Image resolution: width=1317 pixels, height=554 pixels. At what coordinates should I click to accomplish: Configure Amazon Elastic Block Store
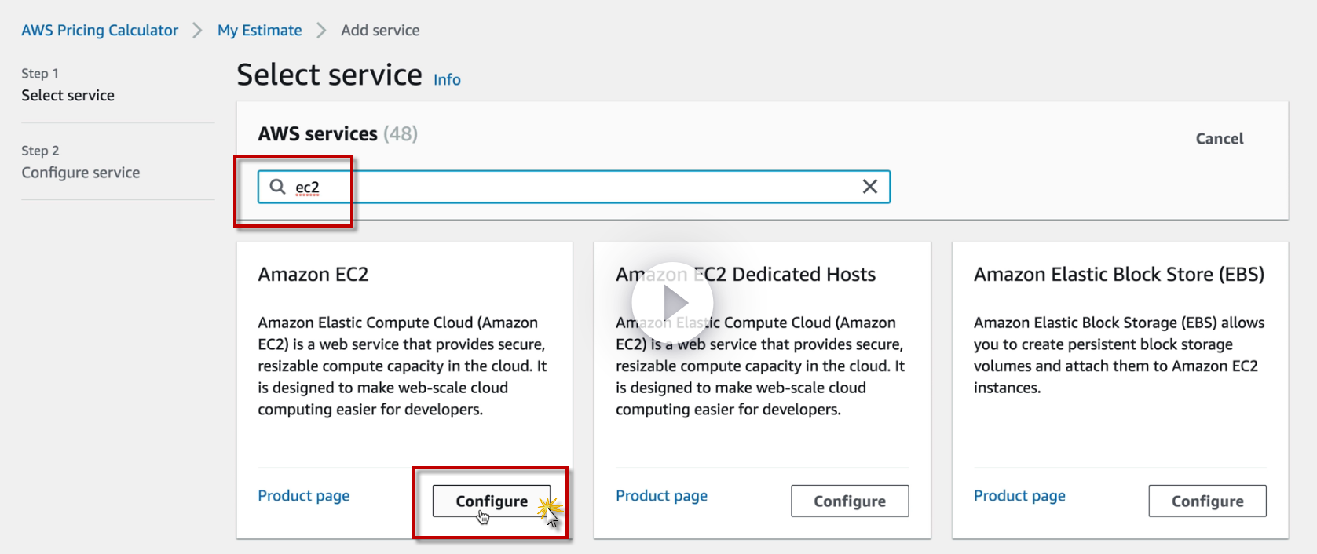[1207, 501]
